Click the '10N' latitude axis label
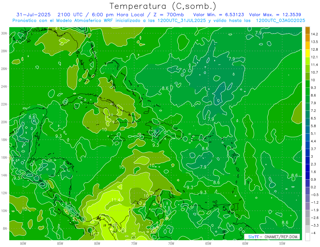320x247 pixels. click(x=4, y=211)
